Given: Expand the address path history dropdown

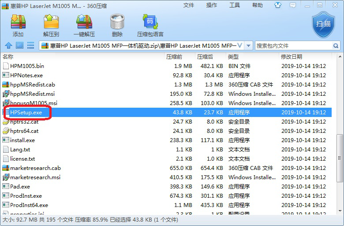Looking at the screenshot, I should pyautogui.click(x=248, y=45).
